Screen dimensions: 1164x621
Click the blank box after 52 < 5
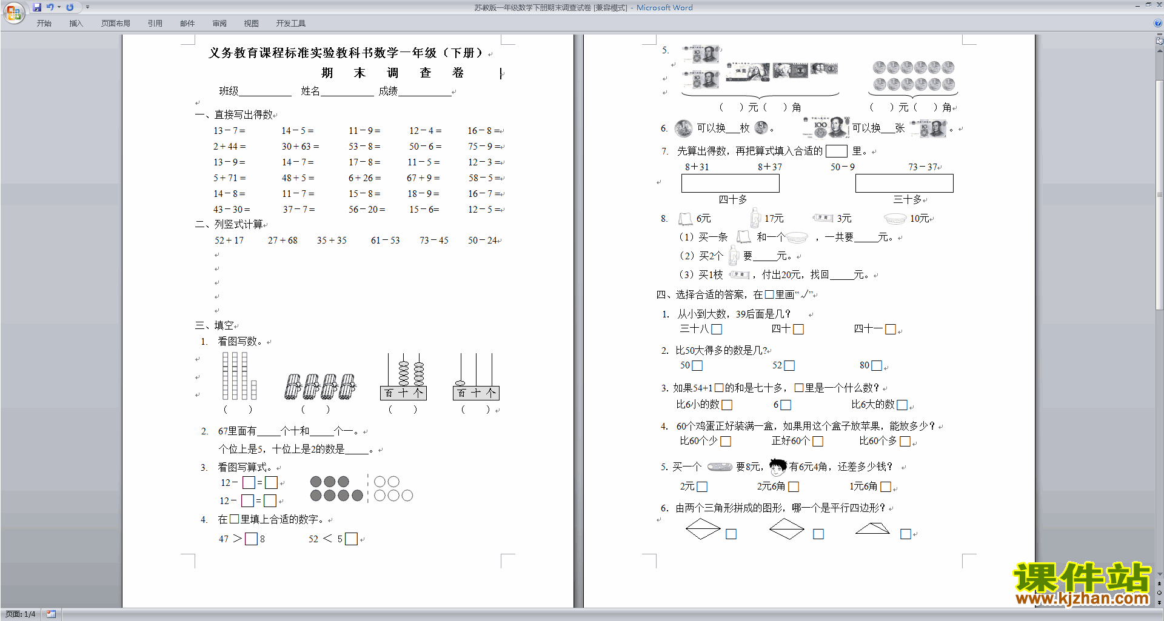coord(351,539)
